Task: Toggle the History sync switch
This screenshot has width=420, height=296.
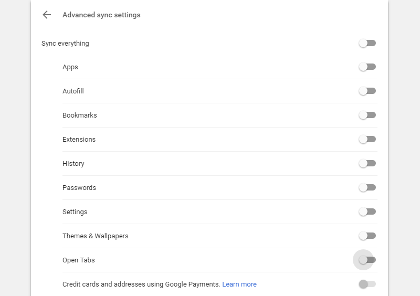Action: [x=367, y=163]
